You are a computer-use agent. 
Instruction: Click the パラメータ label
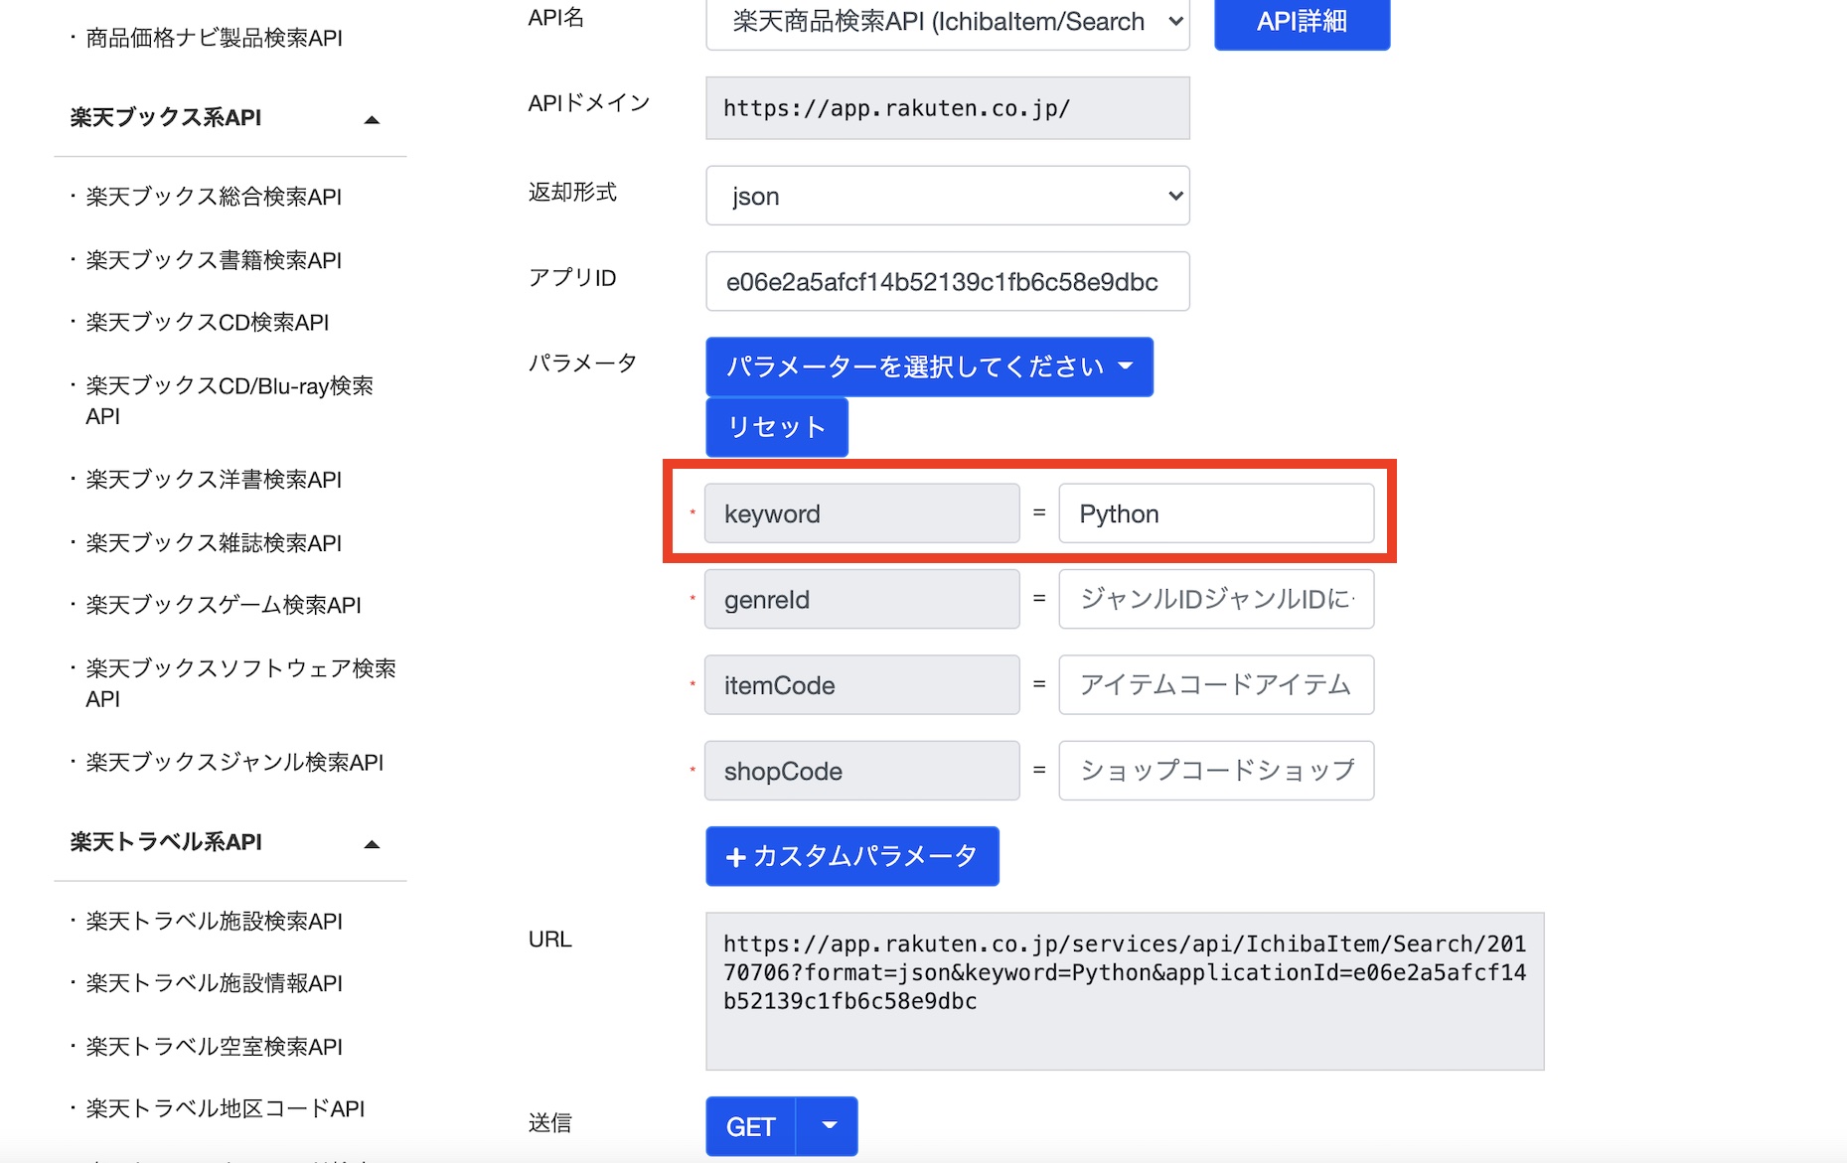pyautogui.click(x=582, y=363)
